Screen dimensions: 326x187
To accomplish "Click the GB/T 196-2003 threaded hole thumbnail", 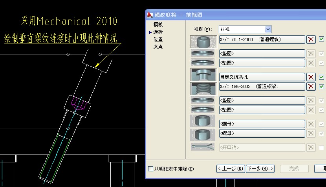I will pos(203,89).
